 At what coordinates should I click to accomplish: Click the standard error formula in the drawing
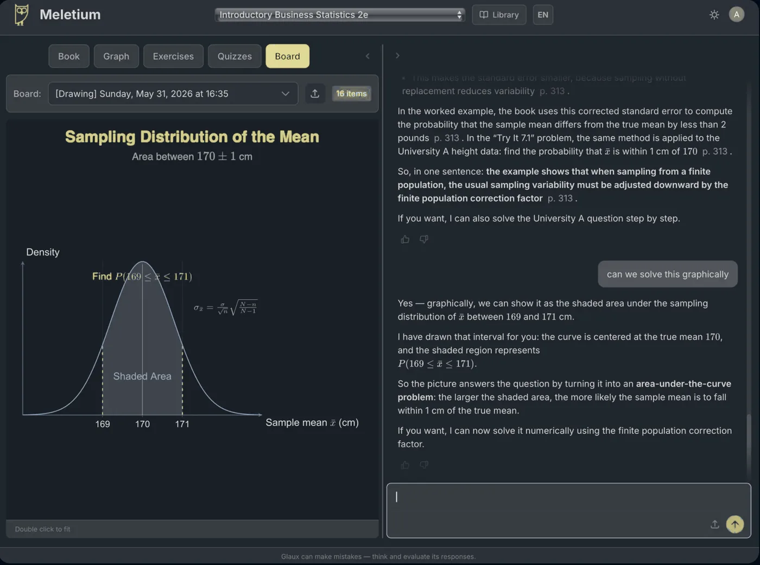click(225, 307)
